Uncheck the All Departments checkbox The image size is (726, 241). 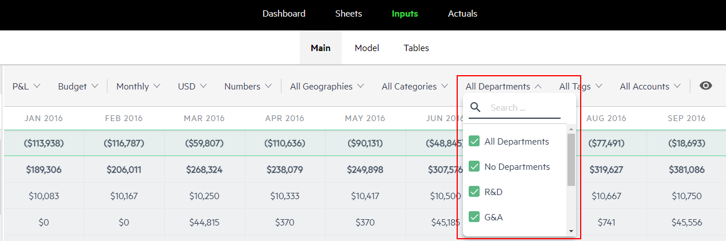(474, 141)
